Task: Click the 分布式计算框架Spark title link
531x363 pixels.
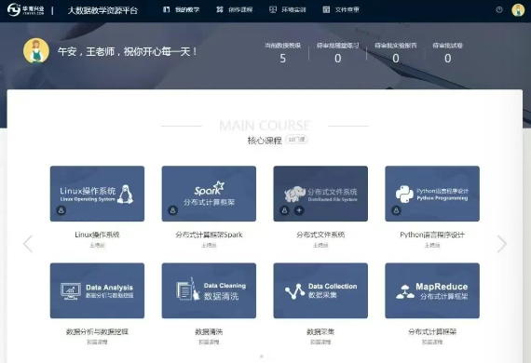Action: [x=209, y=235]
